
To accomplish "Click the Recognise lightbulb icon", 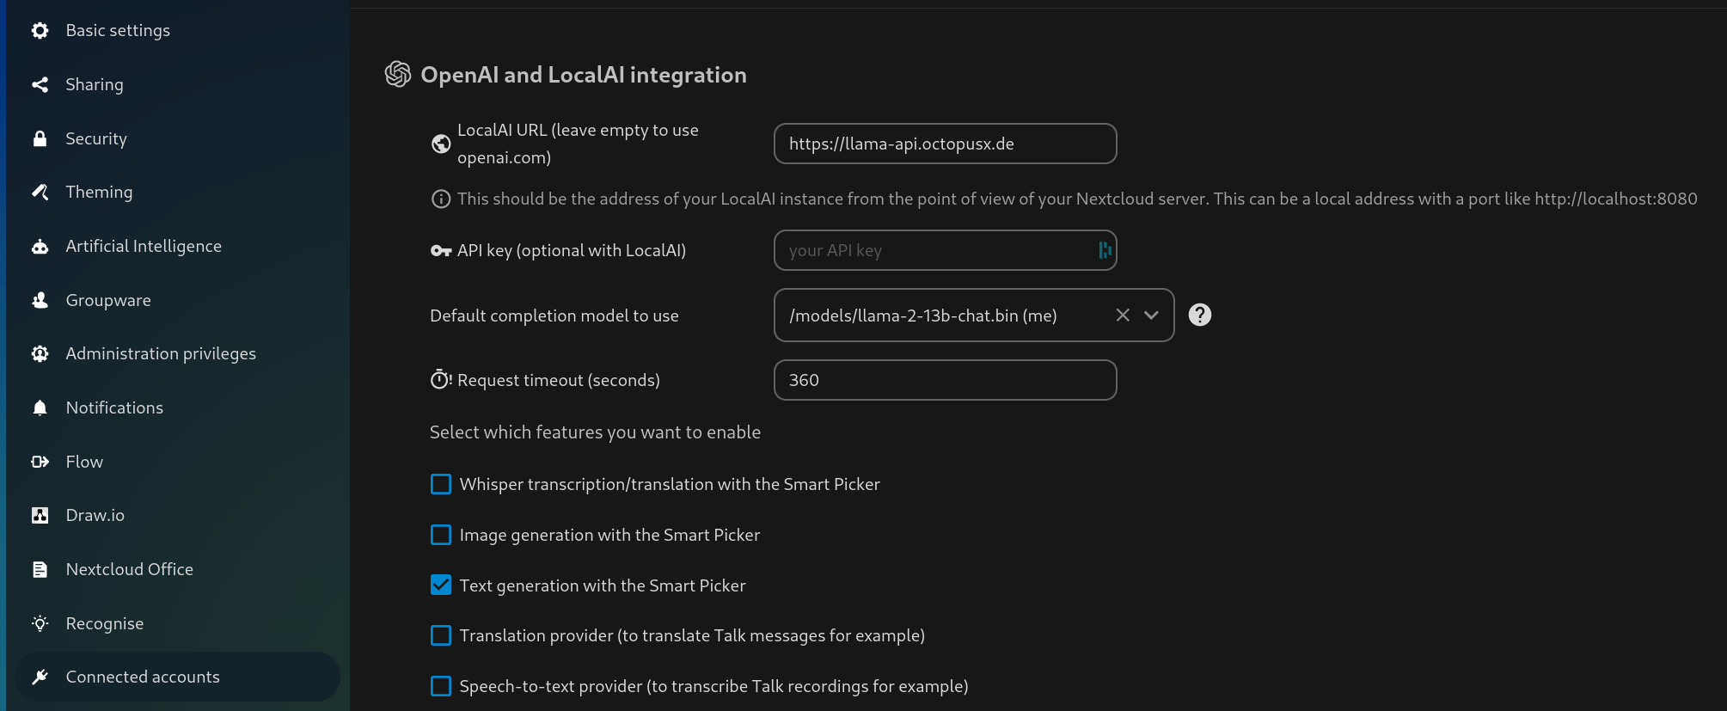I will [40, 623].
